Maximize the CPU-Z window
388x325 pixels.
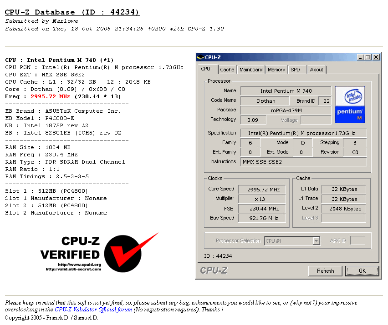[x=368, y=57]
